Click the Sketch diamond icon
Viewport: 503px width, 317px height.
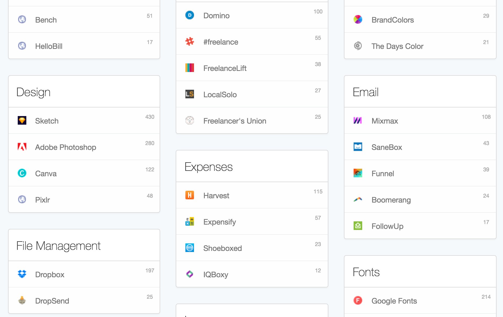(x=22, y=120)
